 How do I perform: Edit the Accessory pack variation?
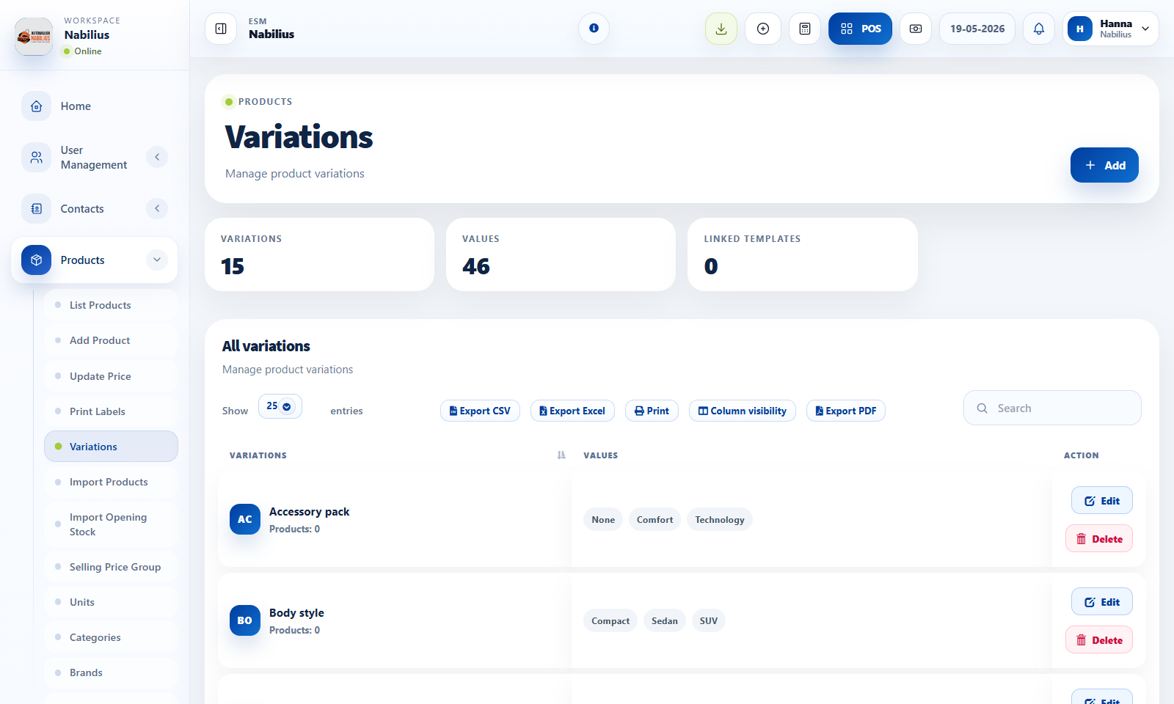(1102, 501)
